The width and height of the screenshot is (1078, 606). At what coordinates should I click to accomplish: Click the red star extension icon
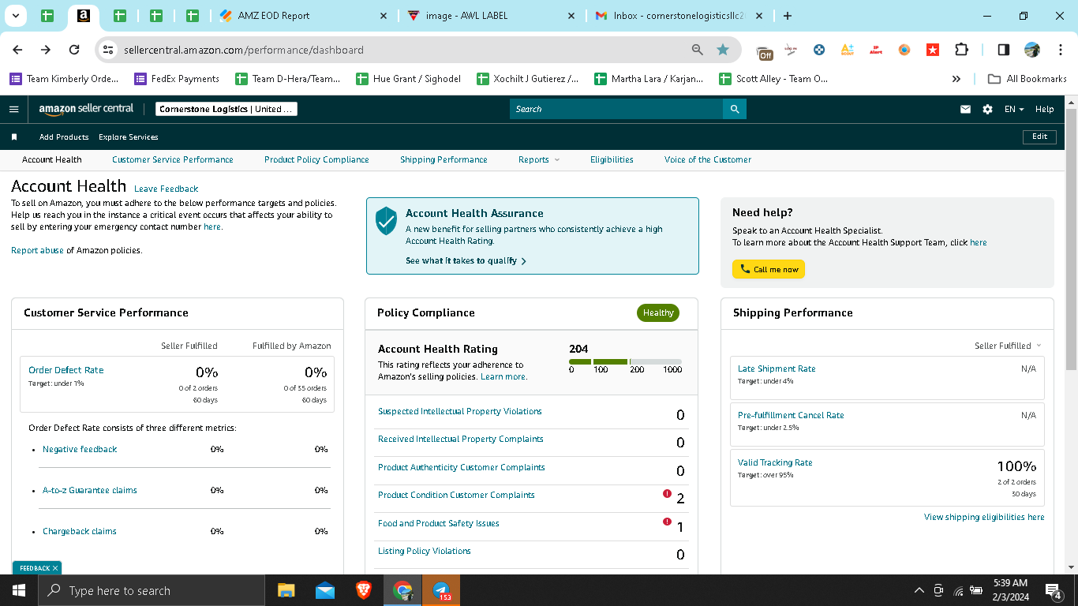pyautogui.click(x=933, y=50)
